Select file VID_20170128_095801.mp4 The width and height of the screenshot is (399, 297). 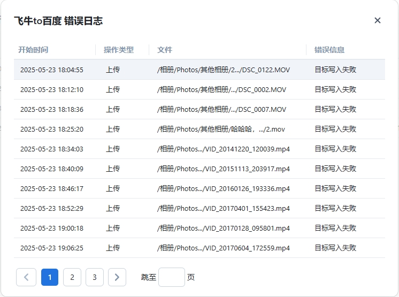(224, 229)
